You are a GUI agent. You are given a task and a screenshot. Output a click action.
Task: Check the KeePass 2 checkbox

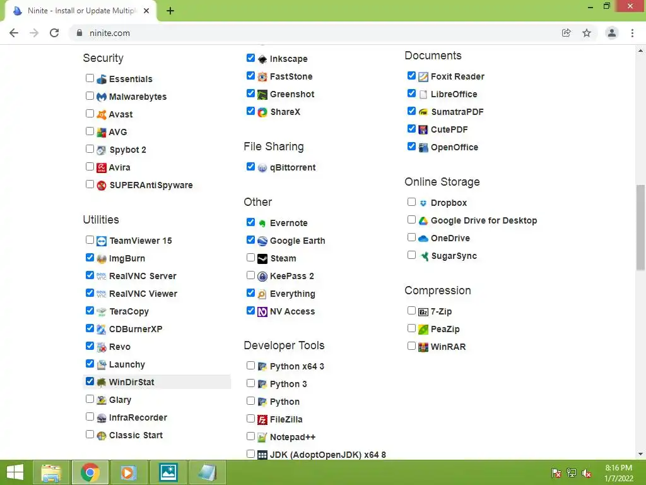(250, 275)
